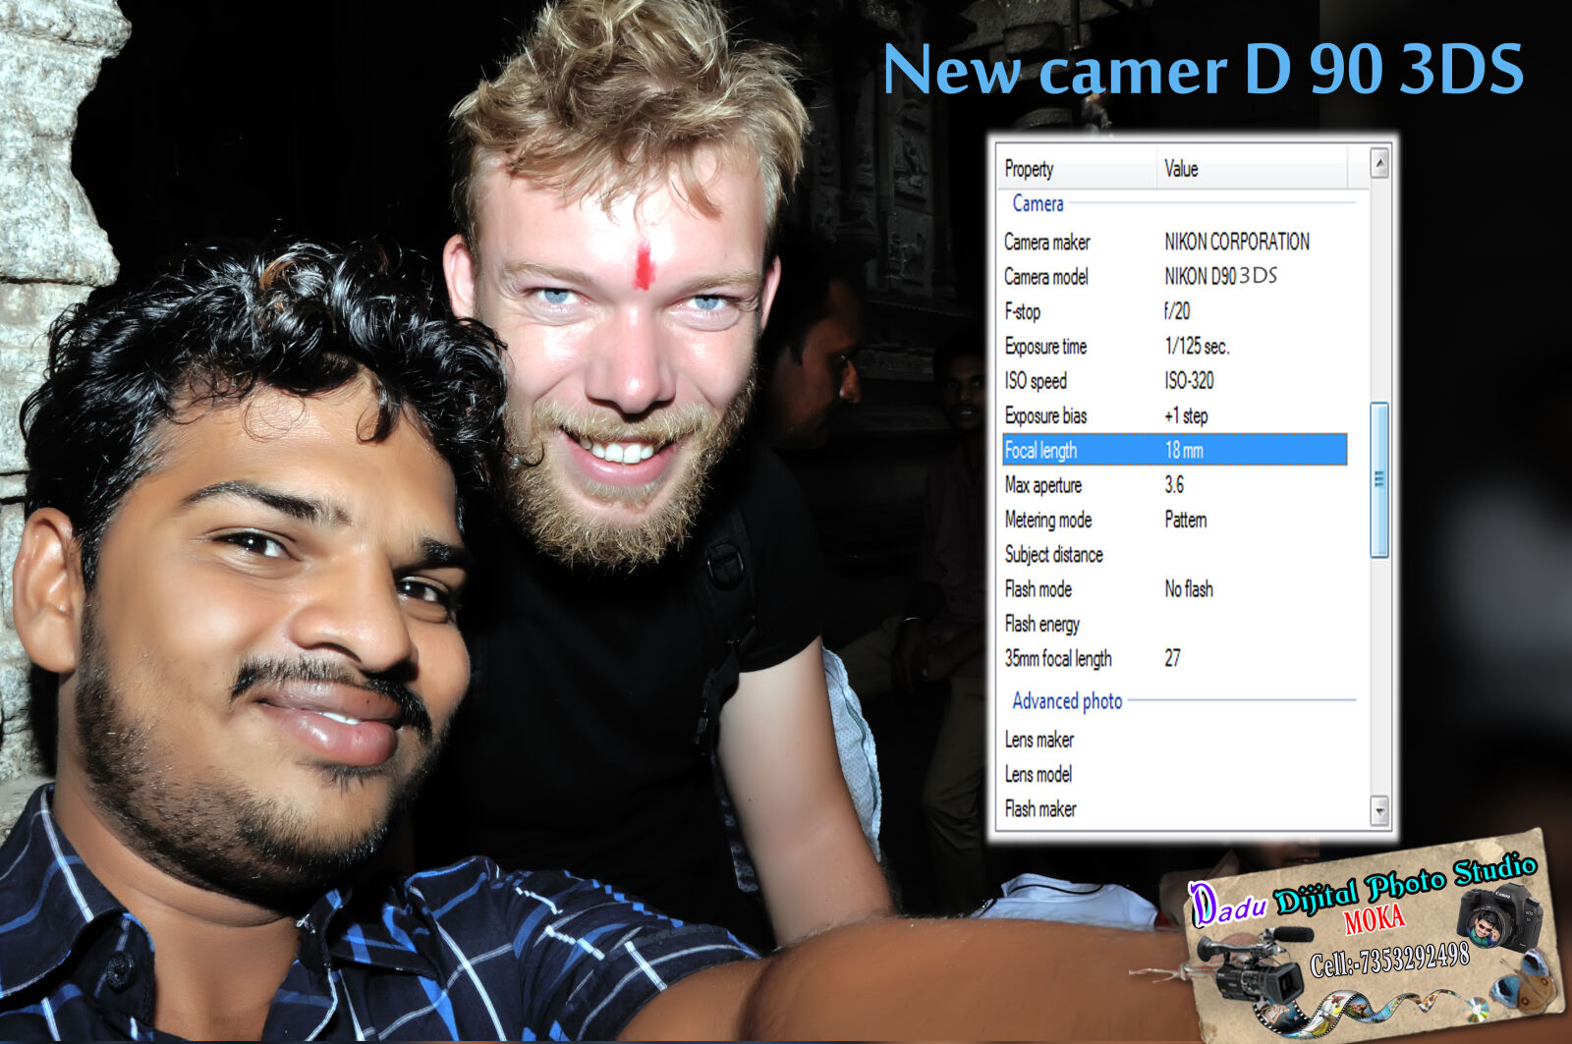Click the Advanced photo section heading
Viewport: 1572px width, 1044px height.
point(1067,701)
